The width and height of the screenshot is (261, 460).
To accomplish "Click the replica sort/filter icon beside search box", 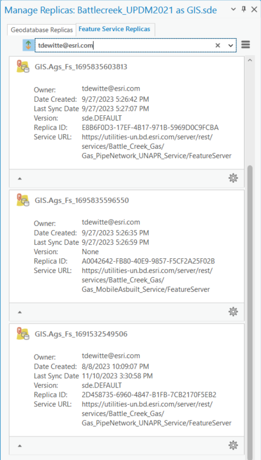I will coord(28,45).
